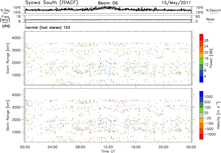Click the date "15/May/2011"
The height and width of the screenshot is (153, 221).
click(x=176, y=2)
